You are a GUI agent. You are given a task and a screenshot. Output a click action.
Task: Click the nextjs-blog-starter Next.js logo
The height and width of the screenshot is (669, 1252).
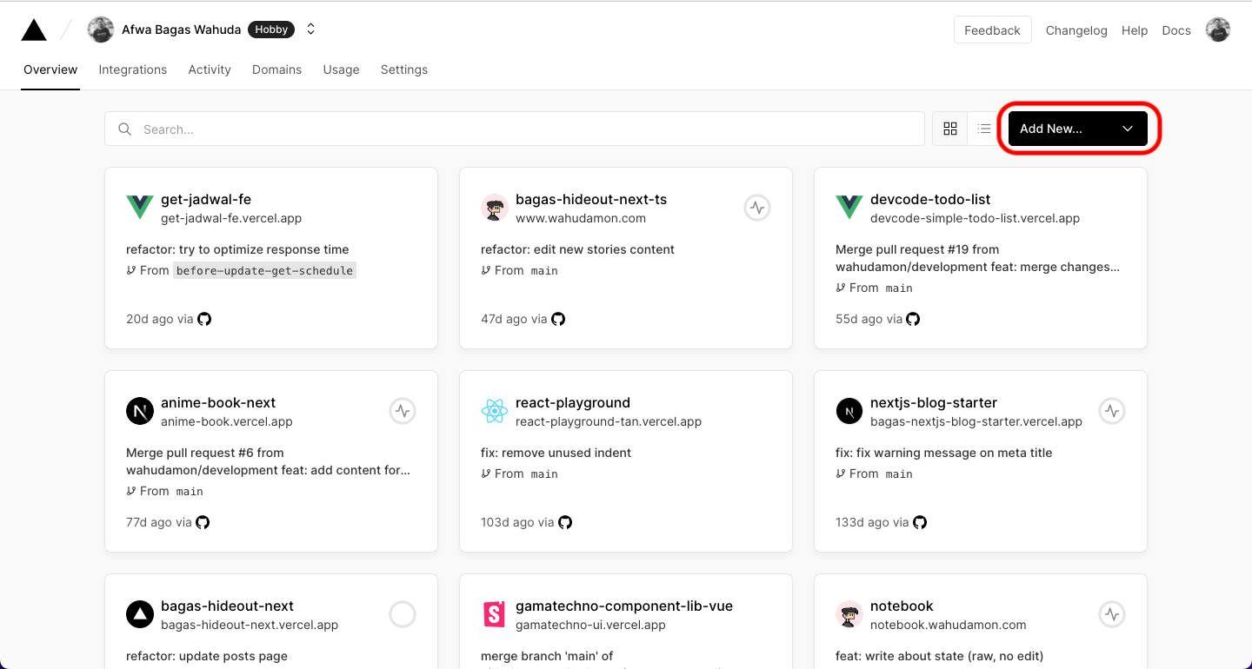point(849,411)
